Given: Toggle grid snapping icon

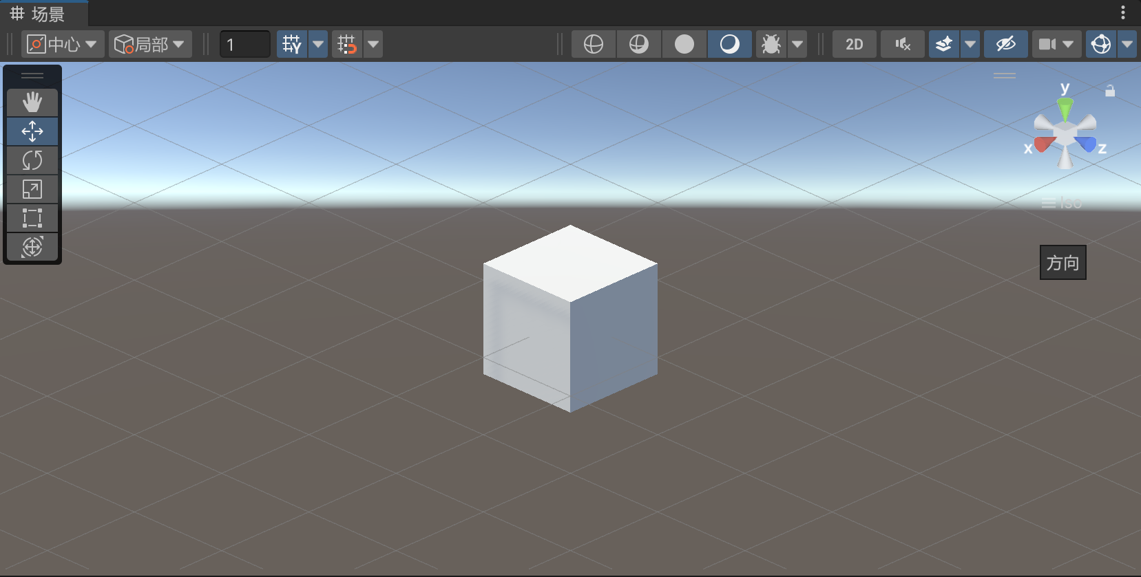Looking at the screenshot, I should tap(347, 44).
